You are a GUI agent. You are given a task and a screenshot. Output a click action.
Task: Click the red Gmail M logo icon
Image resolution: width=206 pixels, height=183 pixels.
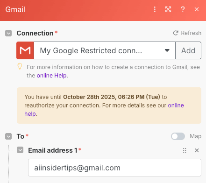point(25,50)
